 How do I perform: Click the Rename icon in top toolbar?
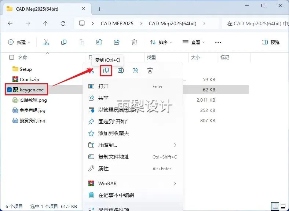pos(99,43)
